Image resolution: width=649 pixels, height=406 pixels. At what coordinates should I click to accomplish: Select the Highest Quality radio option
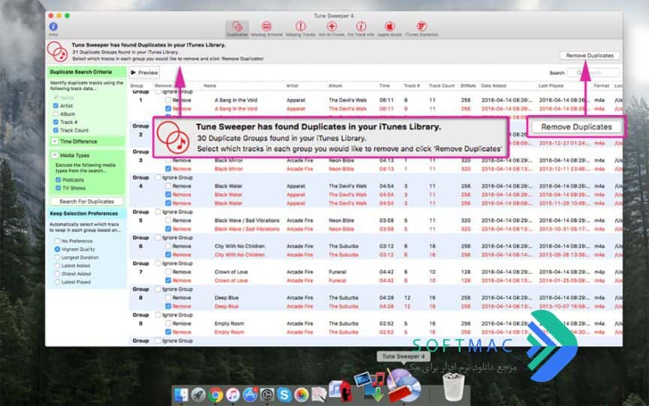[x=57, y=250]
